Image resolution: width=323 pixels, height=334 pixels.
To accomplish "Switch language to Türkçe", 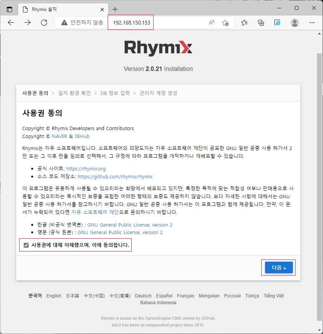I will pos(252,296).
